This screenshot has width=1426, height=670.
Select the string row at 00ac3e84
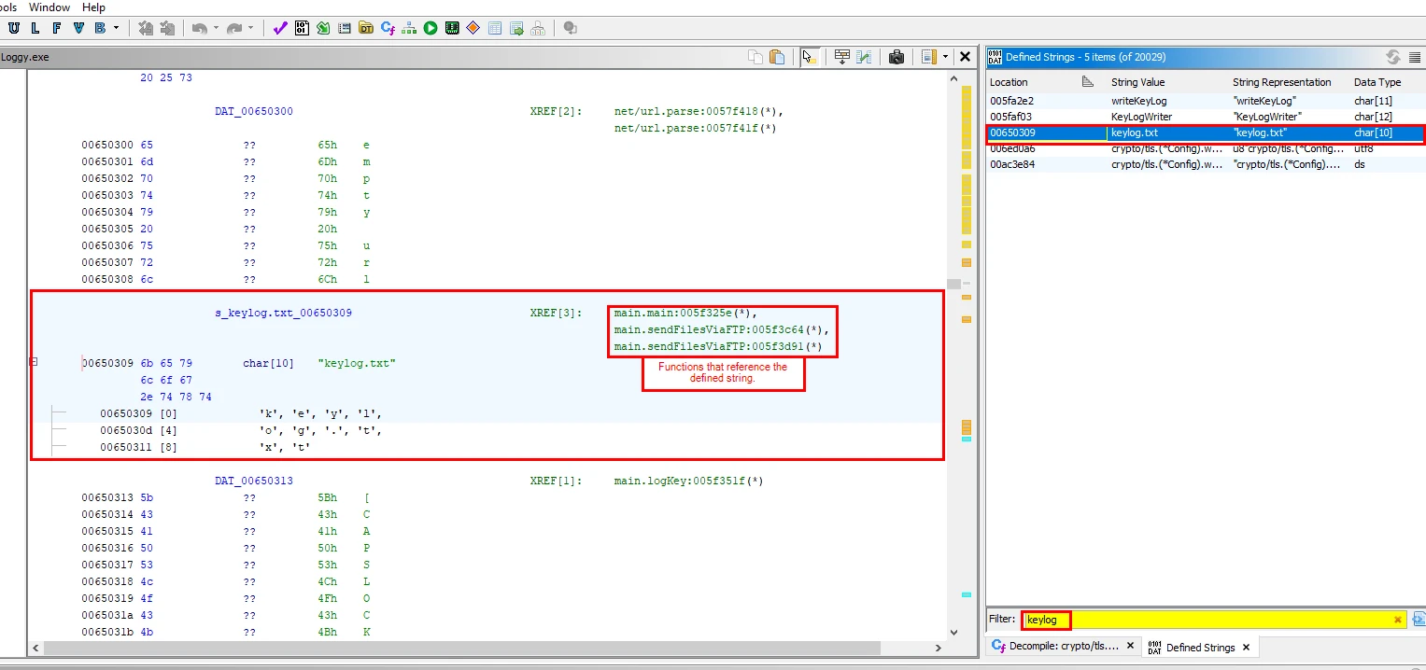tap(1206, 164)
